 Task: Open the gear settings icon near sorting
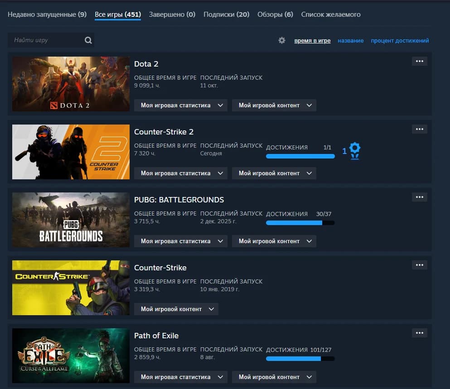282,40
